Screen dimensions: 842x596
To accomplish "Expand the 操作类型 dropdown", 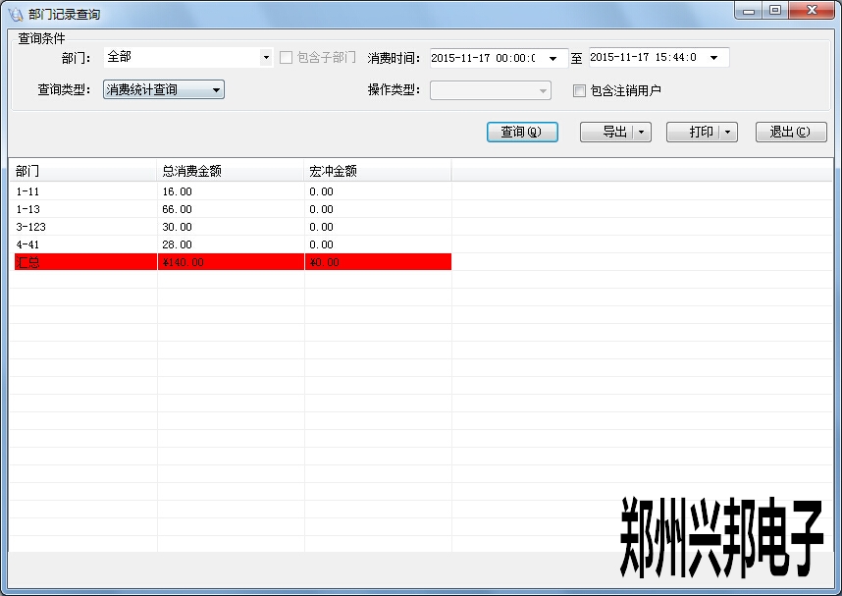I will [543, 90].
